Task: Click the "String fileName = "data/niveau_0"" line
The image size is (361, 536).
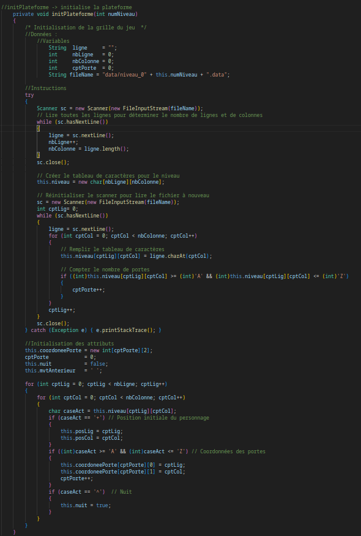Action: tap(139, 75)
